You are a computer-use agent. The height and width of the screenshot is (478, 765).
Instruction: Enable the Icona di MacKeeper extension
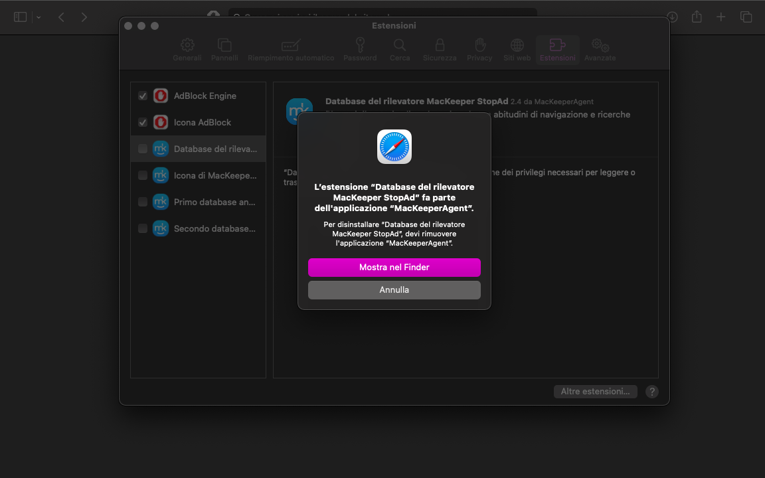[142, 175]
